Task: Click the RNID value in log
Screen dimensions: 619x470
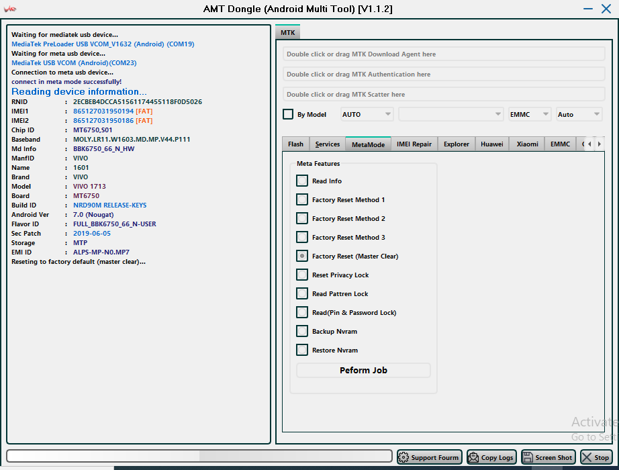Action: point(138,102)
